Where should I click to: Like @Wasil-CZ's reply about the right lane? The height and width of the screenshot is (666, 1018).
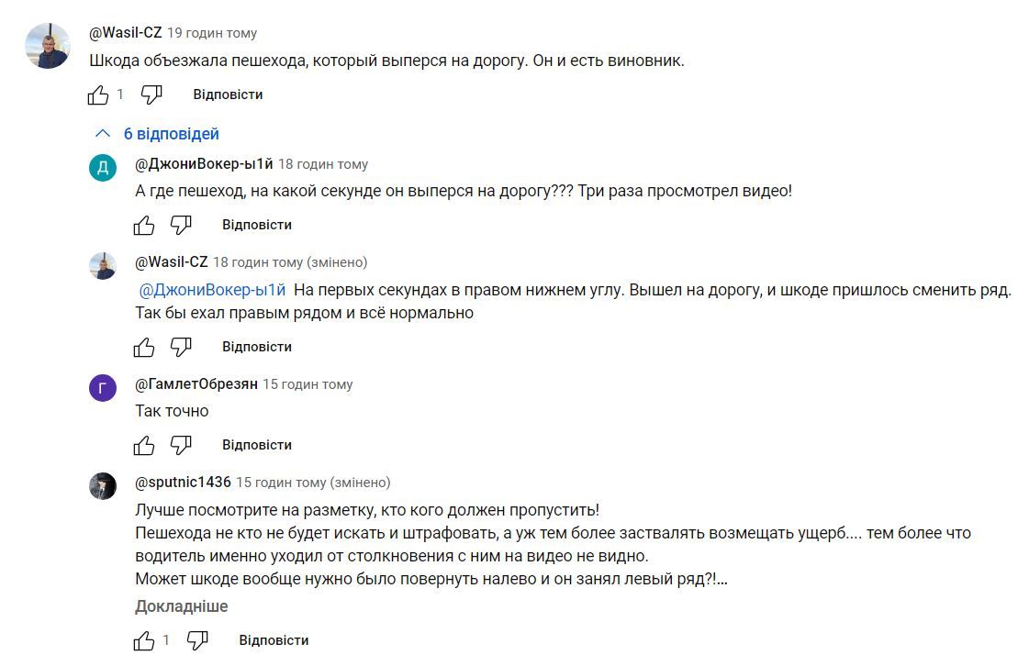pos(144,347)
